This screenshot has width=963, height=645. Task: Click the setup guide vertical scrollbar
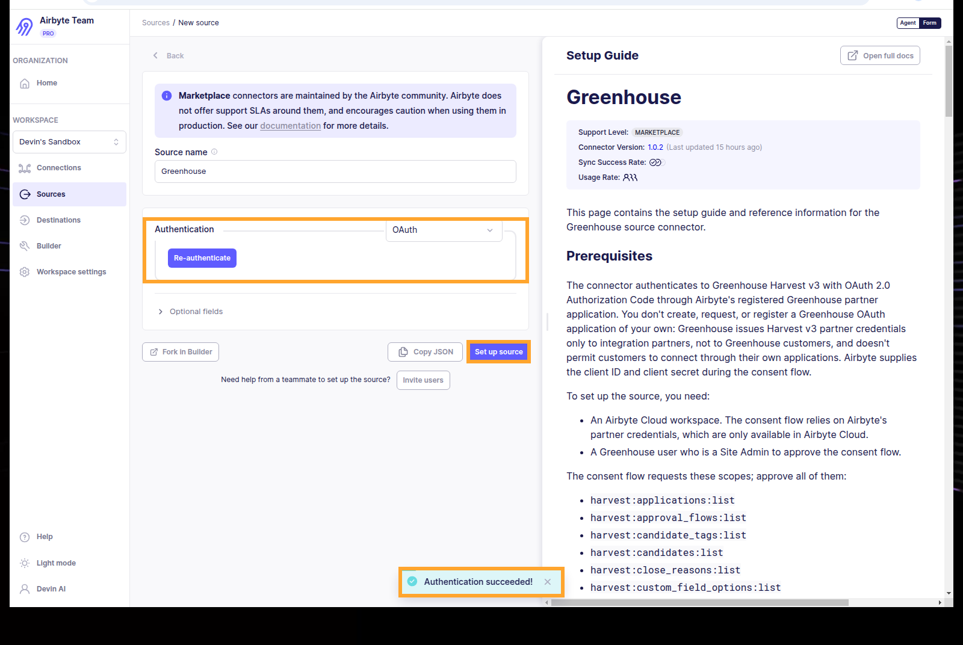pyautogui.click(x=949, y=81)
